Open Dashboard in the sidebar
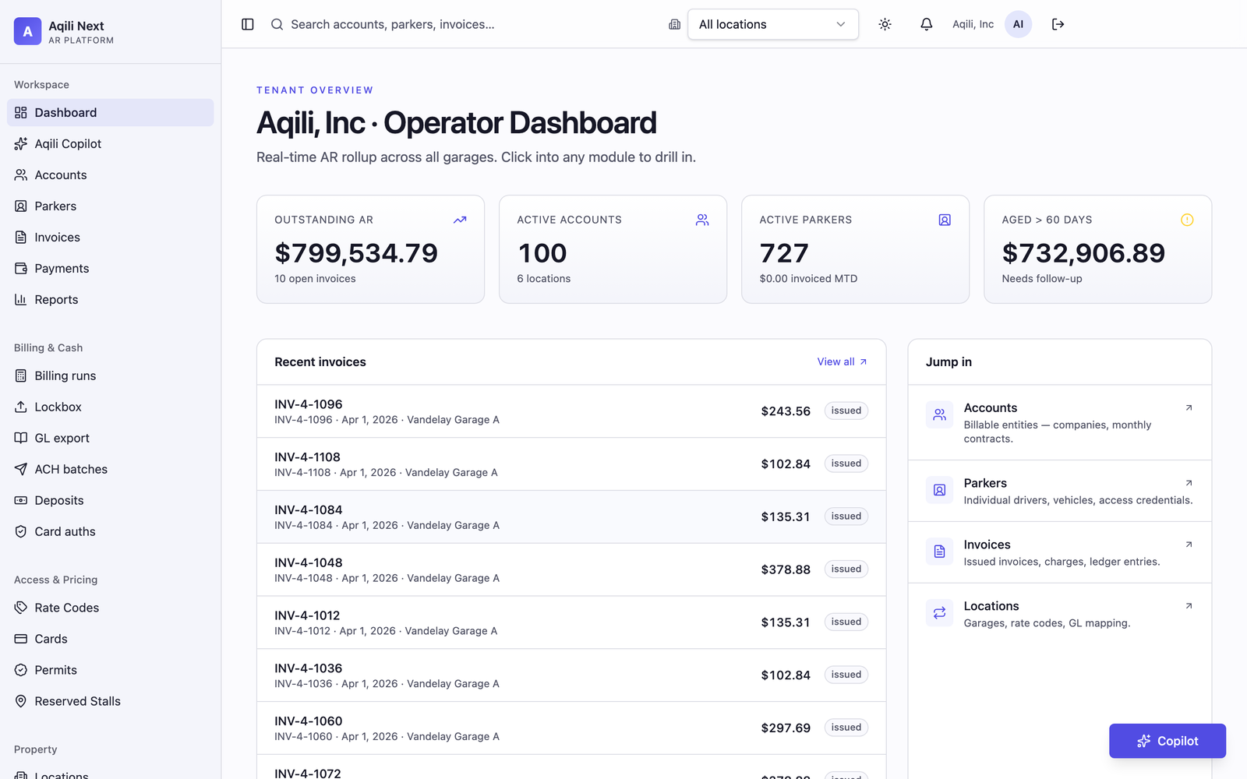Image resolution: width=1247 pixels, height=779 pixels. 110,112
